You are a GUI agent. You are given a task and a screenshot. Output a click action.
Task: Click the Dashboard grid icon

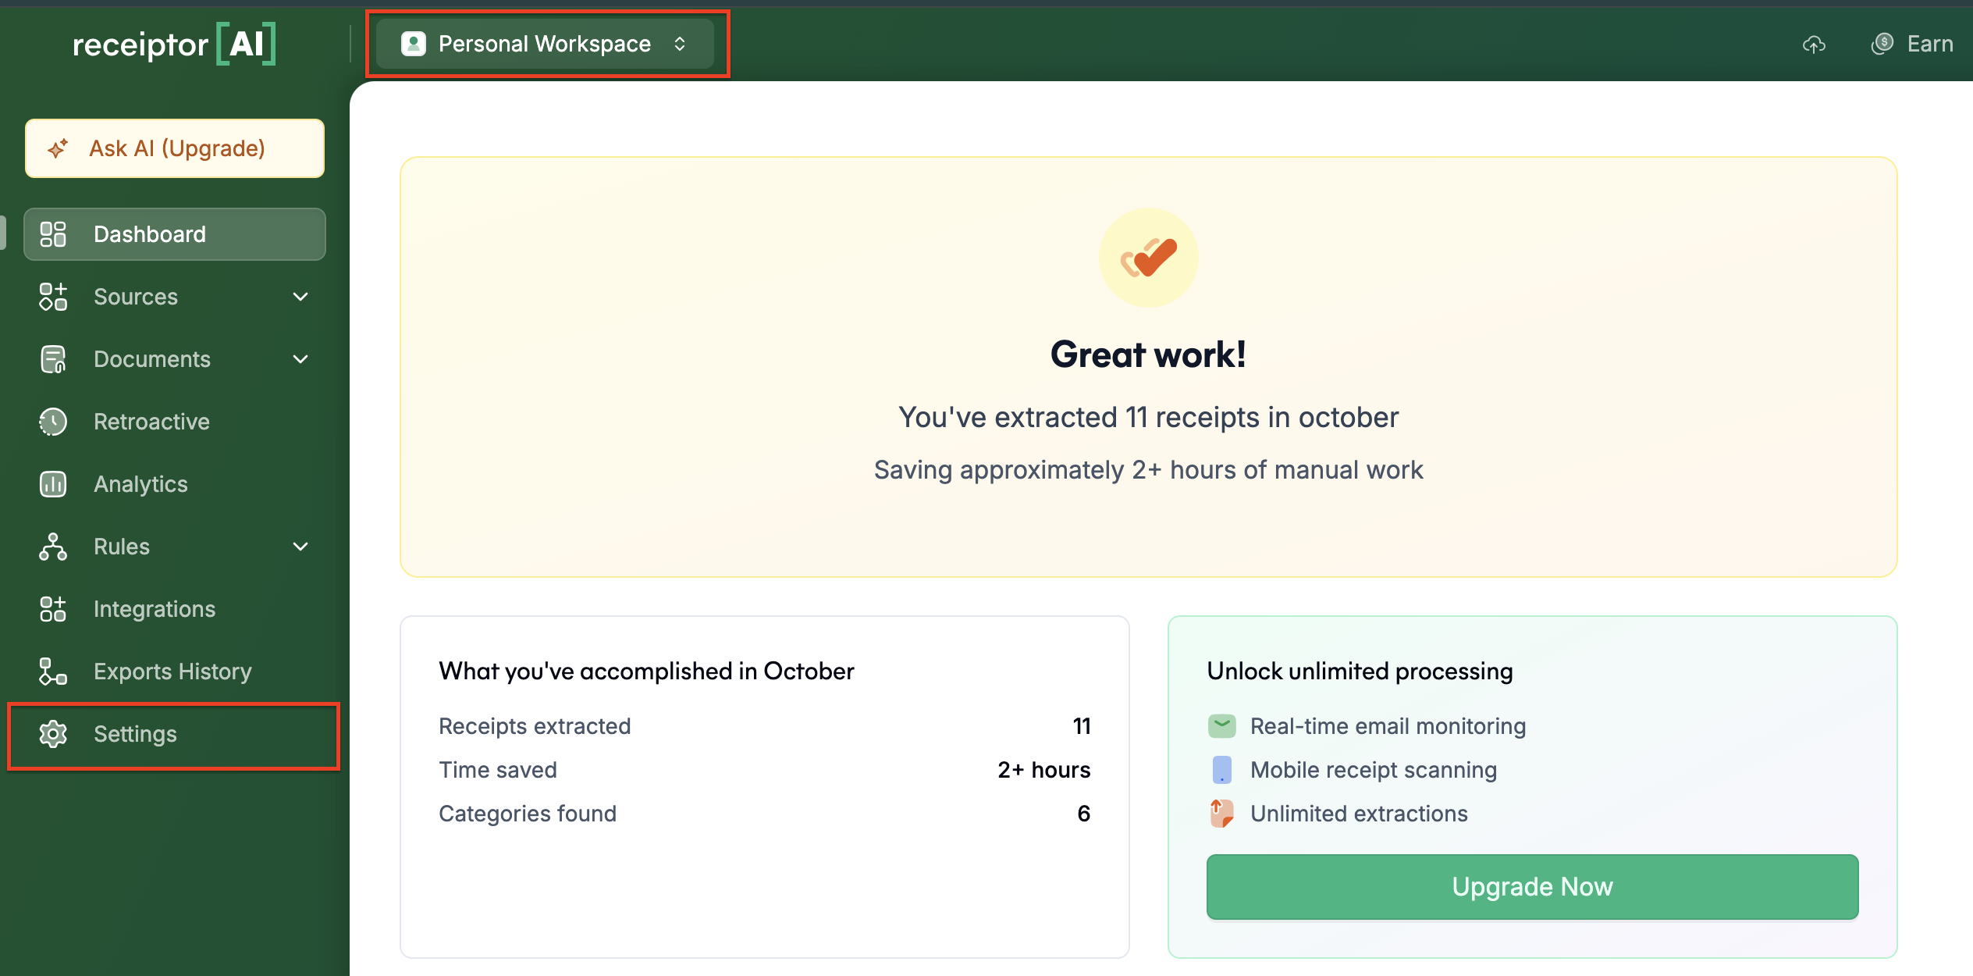[53, 234]
